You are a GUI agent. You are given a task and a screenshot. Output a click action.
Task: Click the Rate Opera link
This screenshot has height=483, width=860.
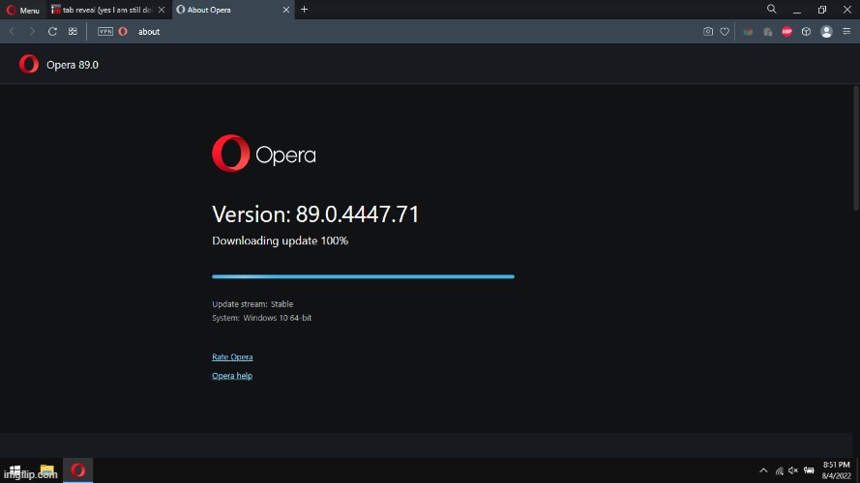click(232, 357)
